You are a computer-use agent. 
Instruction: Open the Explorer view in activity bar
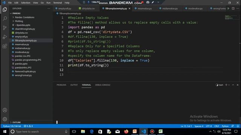click(5, 9)
